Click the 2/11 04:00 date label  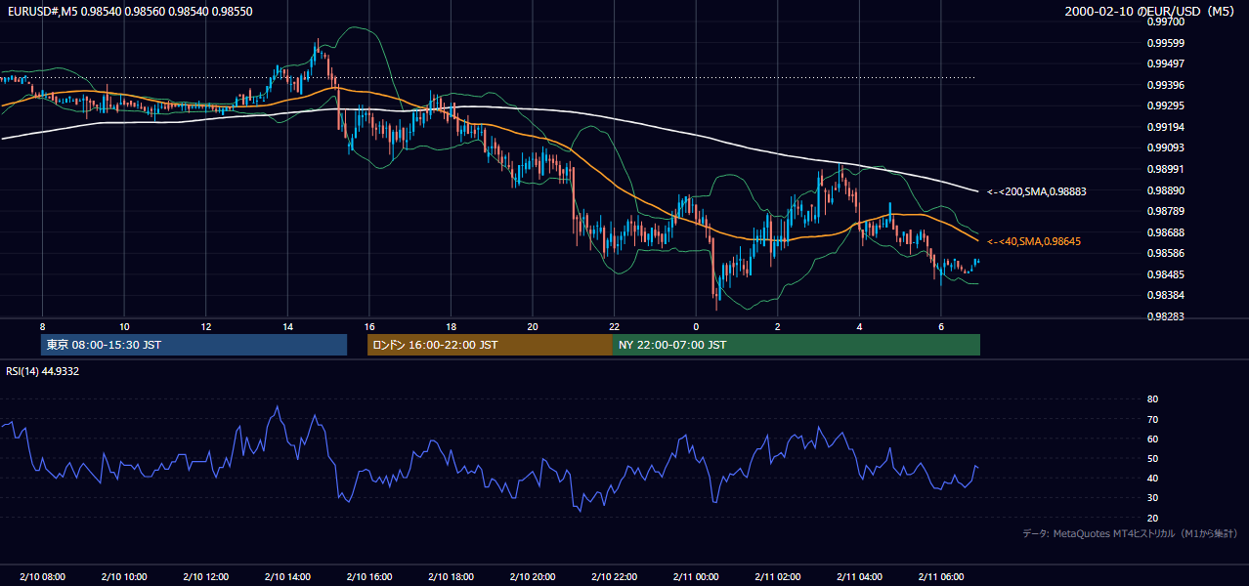859,576
